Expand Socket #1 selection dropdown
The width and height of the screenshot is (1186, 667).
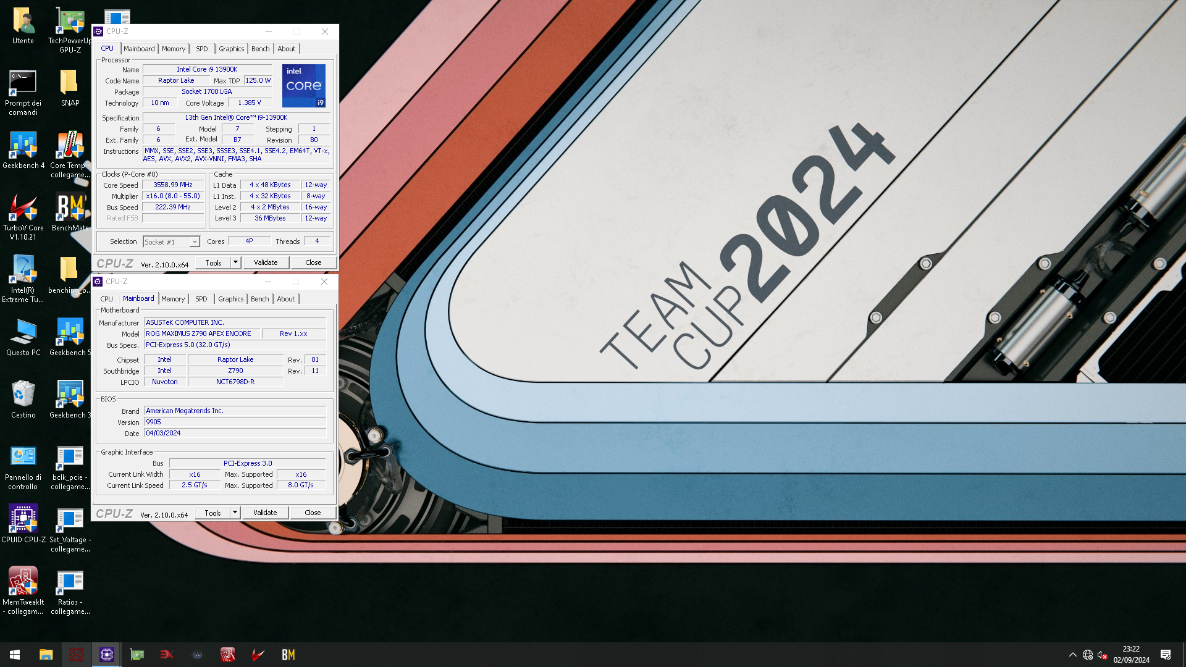tap(194, 242)
